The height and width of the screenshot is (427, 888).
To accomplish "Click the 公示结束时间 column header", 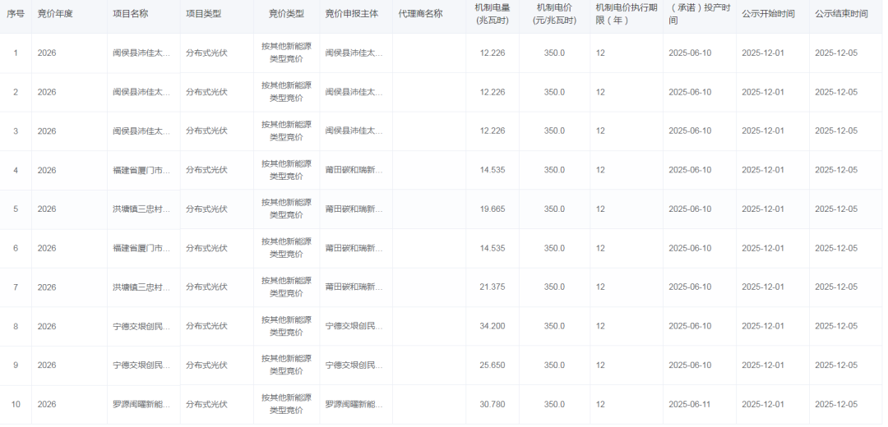I will (841, 14).
